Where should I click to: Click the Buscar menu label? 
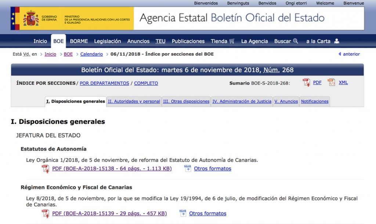click(x=282, y=41)
